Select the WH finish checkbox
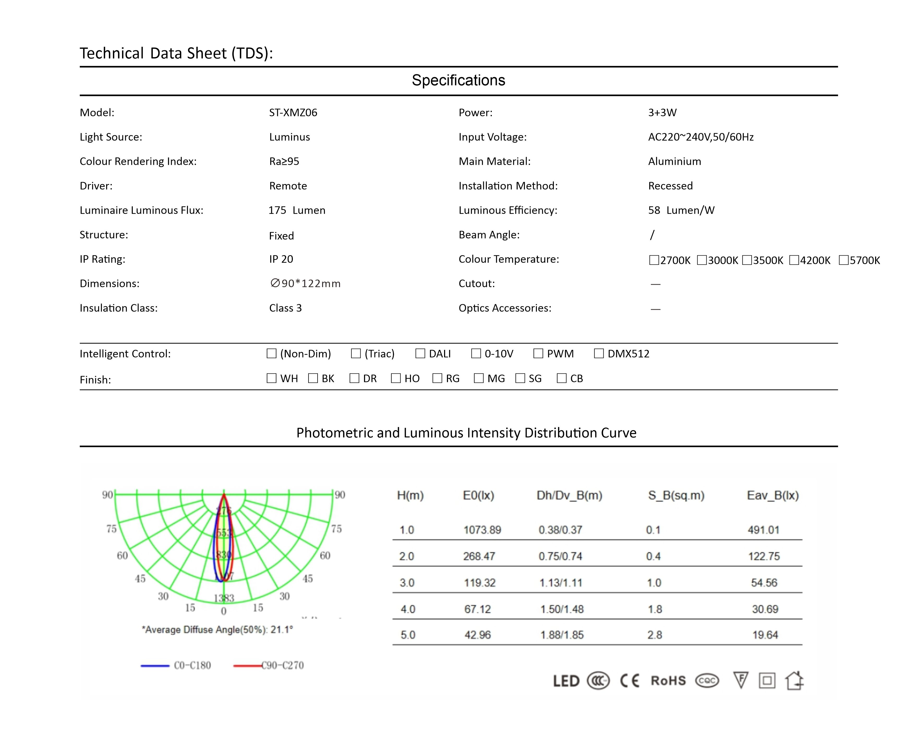This screenshot has height=741, width=915. point(271,378)
